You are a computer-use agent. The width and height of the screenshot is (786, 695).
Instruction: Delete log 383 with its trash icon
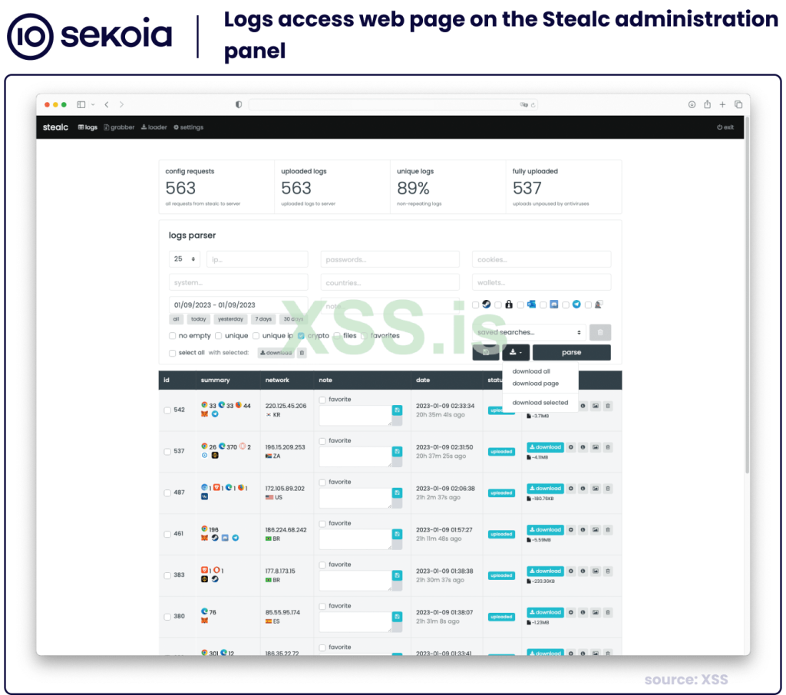coord(608,571)
